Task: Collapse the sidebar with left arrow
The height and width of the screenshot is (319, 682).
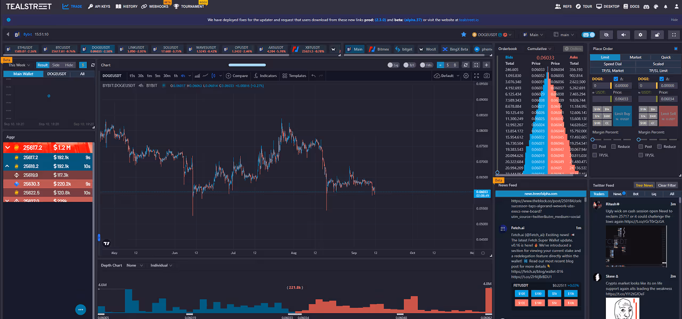Action: (7, 35)
